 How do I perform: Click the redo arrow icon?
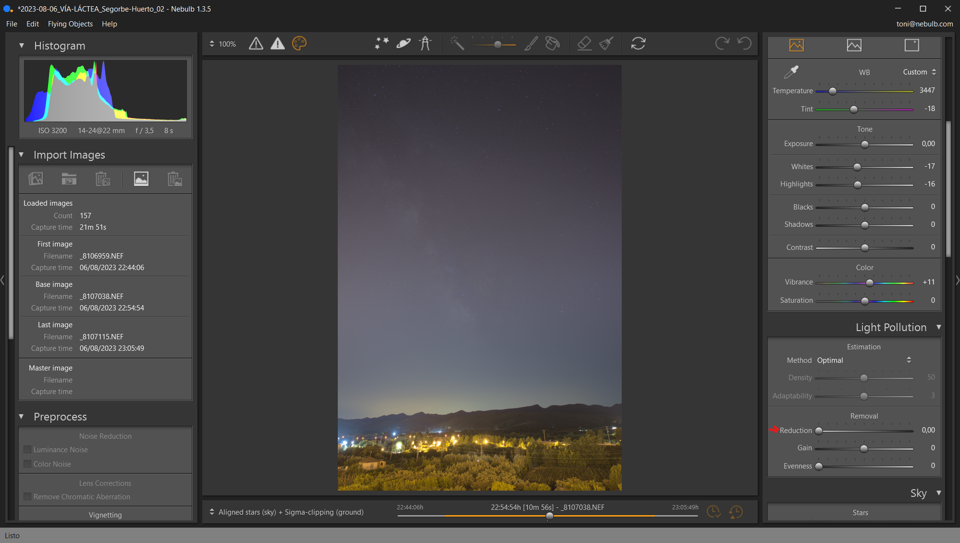pos(722,44)
